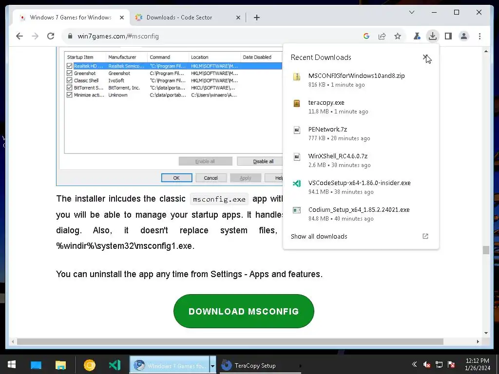This screenshot has width=499, height=374.
Task: Click vertical scrollbar down arrow
Action: 486,333
